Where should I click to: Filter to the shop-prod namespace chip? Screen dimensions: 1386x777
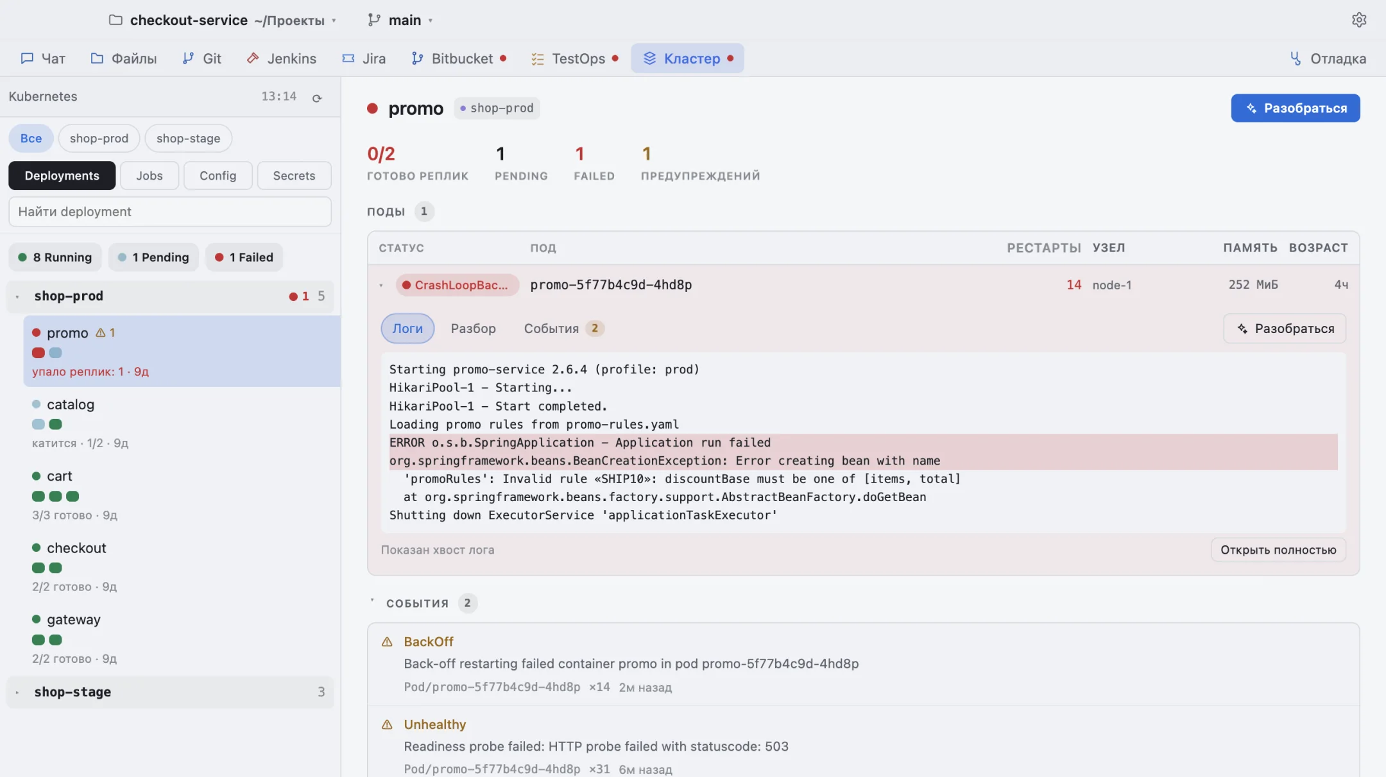99,138
